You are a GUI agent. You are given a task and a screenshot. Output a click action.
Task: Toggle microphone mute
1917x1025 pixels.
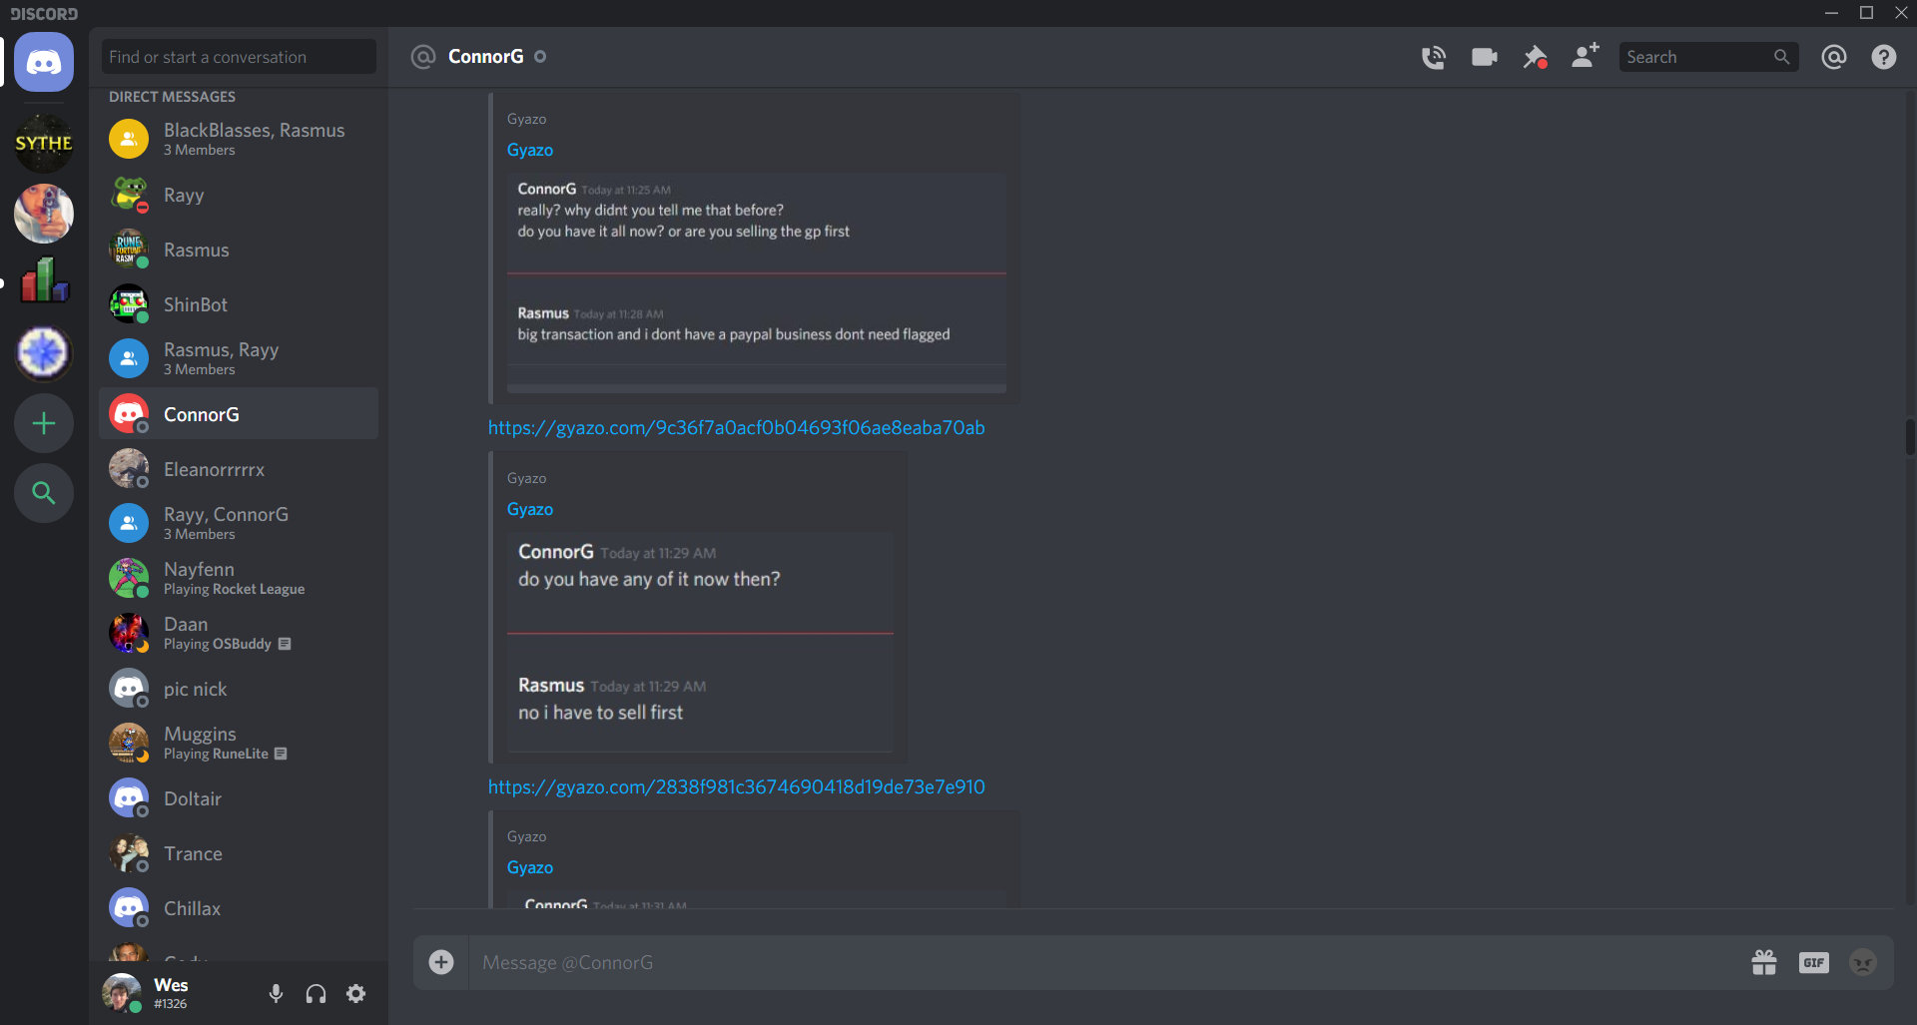[x=276, y=993]
